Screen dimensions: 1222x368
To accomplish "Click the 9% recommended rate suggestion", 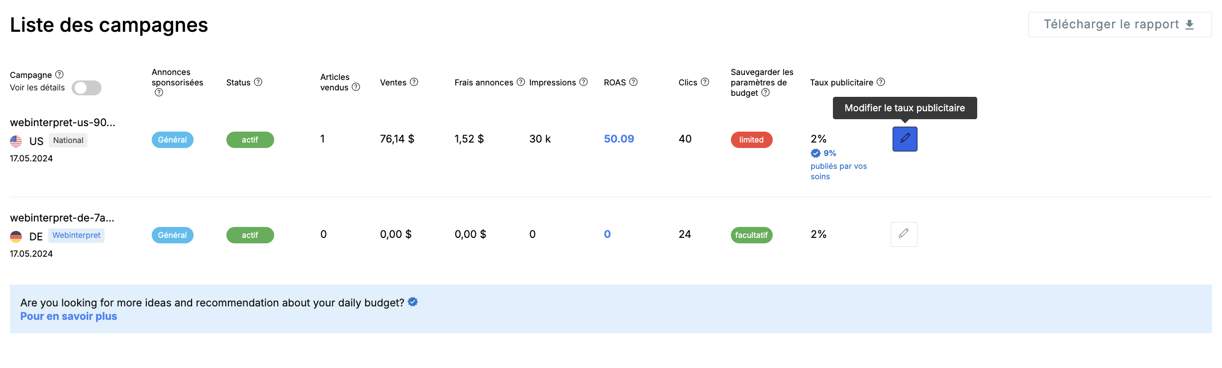I will click(829, 153).
